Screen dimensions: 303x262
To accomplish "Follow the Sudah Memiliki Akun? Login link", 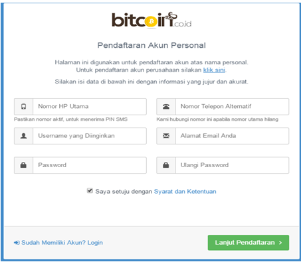I will pos(62,243).
